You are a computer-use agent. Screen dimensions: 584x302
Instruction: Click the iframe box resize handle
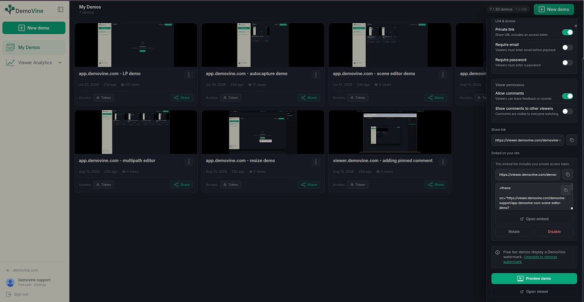click(x=572, y=208)
